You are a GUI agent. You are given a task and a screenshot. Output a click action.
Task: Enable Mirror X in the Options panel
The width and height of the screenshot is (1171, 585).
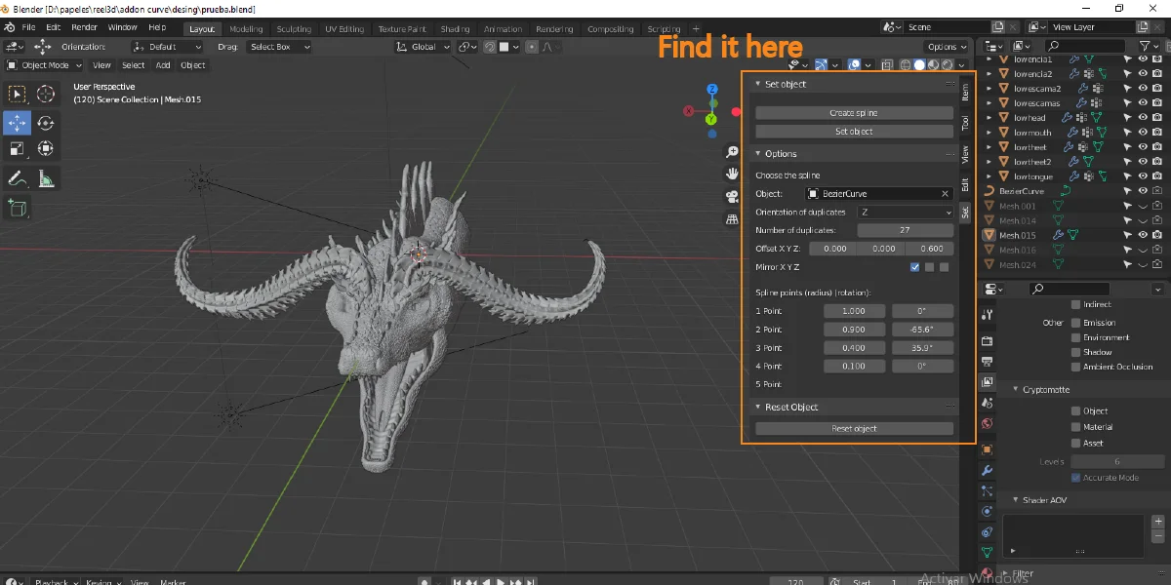pyautogui.click(x=914, y=266)
